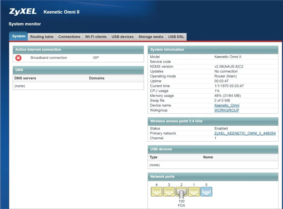
Task: Click the System information panel header
Action: click(x=213, y=50)
